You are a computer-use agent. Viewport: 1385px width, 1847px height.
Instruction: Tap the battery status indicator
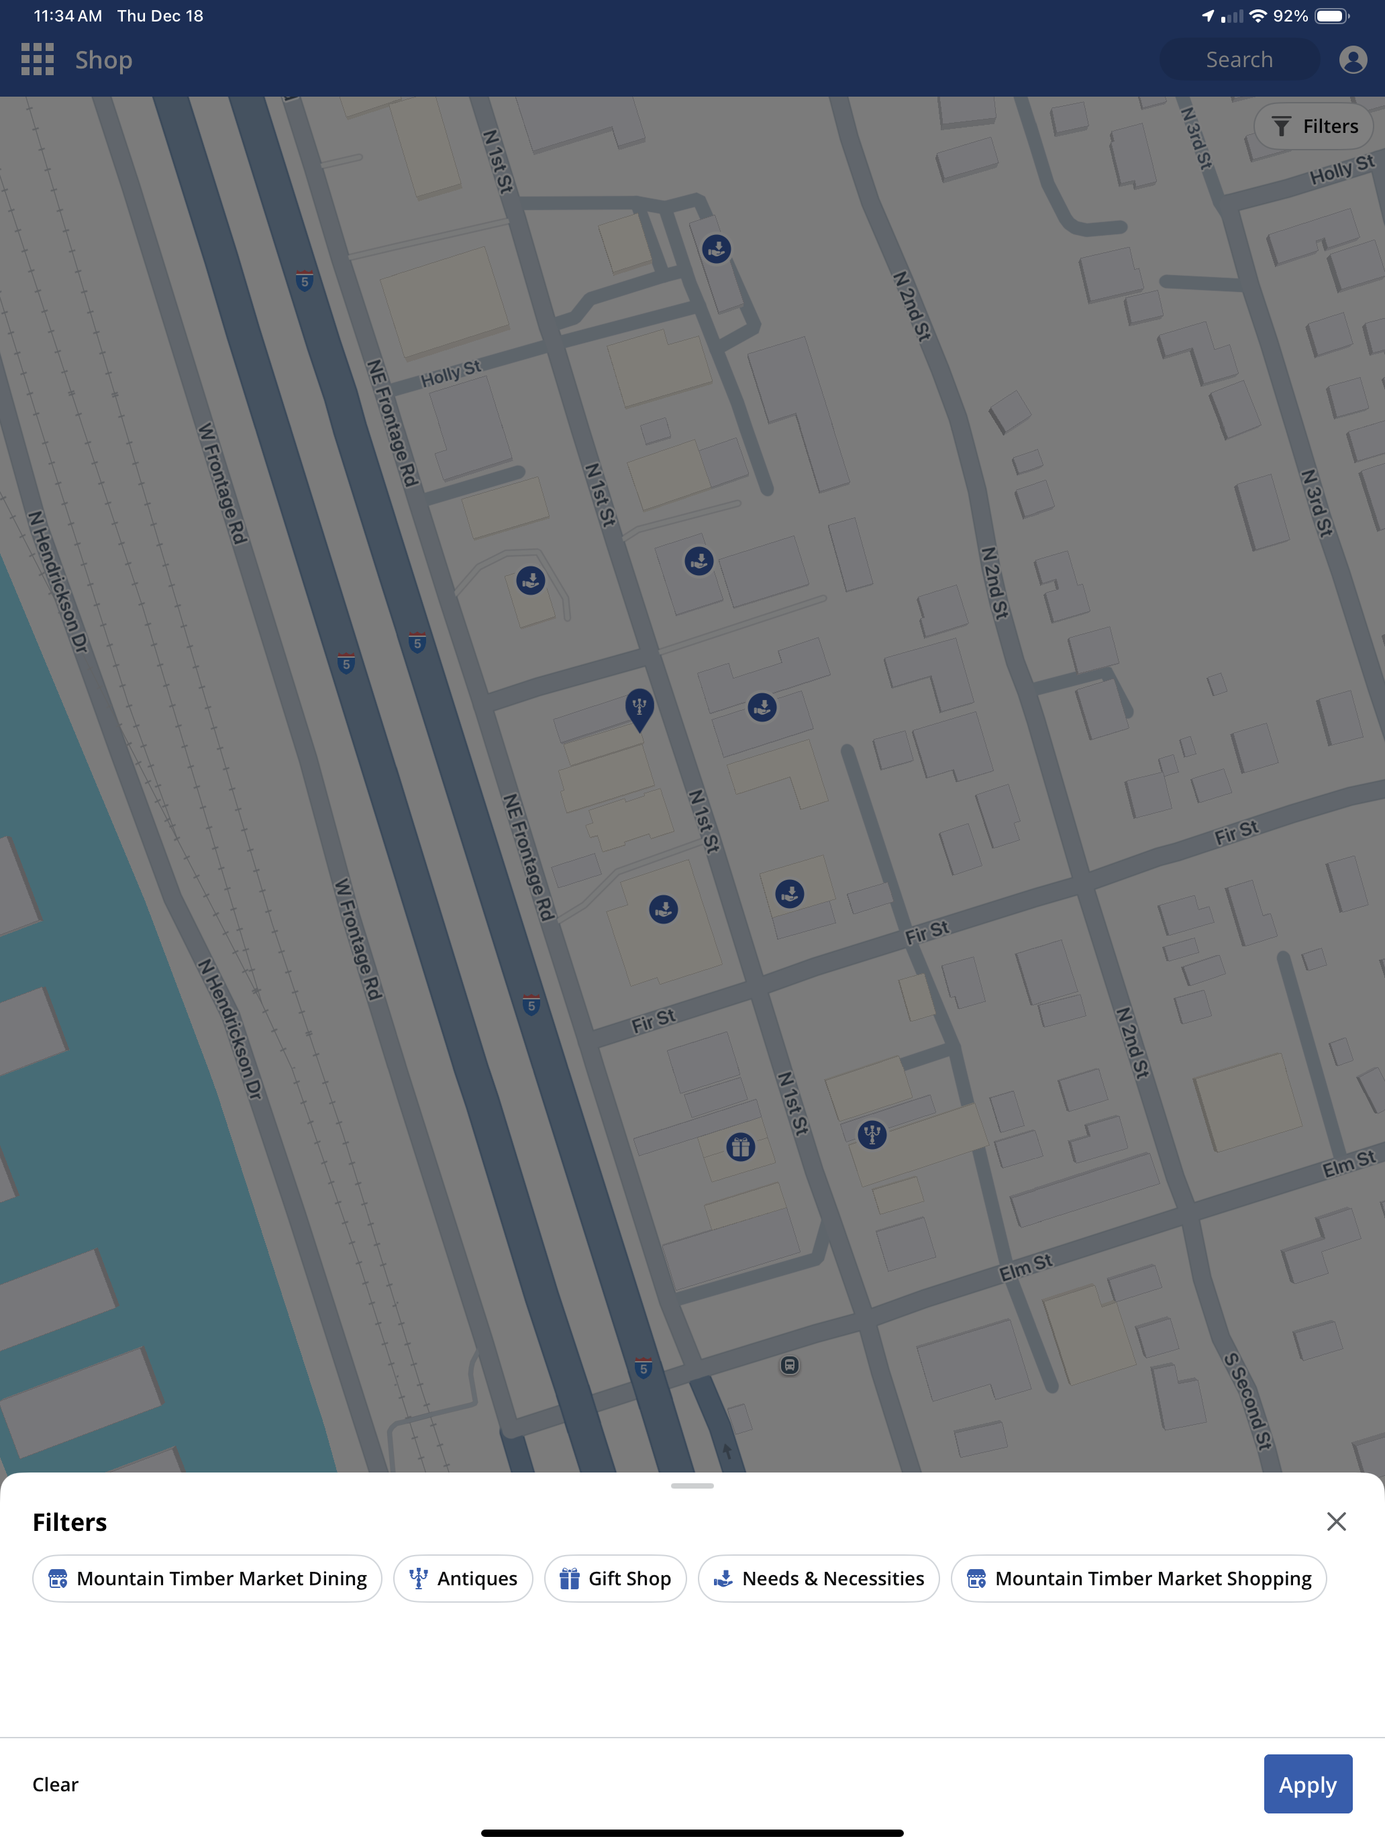[x=1331, y=16]
